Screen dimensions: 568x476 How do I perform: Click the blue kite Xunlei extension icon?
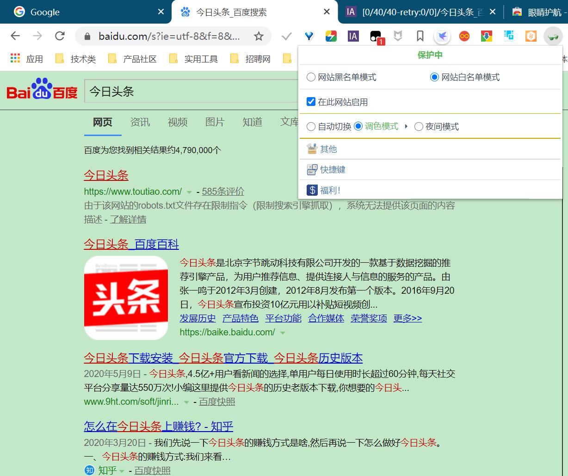[442, 36]
